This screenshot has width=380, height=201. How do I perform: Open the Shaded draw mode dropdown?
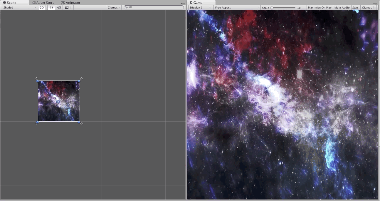coord(19,7)
